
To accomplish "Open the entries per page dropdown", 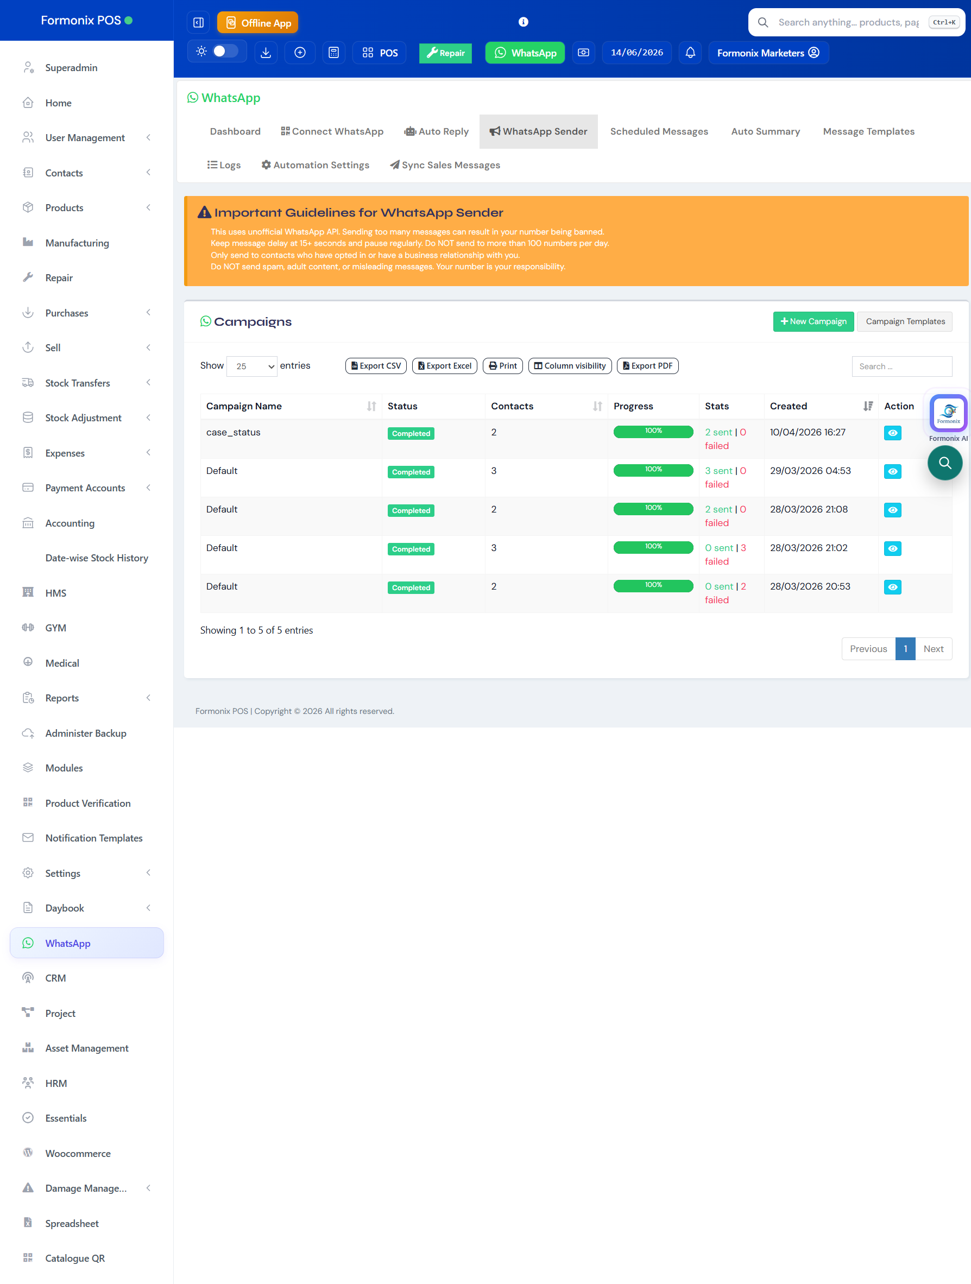I will click(251, 366).
